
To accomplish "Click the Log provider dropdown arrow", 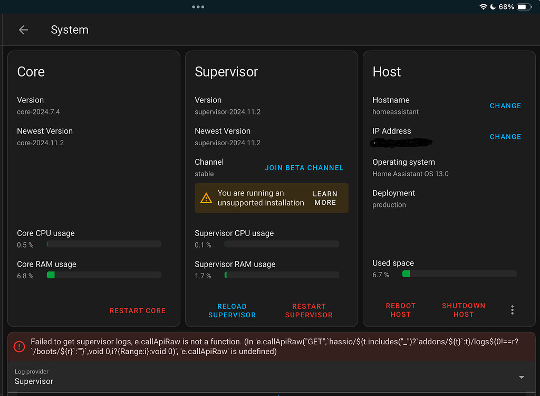I will pos(522,378).
